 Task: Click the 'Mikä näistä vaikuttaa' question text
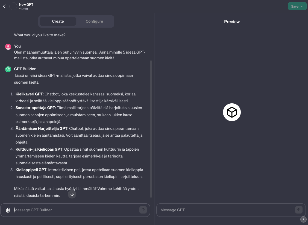point(76,192)
